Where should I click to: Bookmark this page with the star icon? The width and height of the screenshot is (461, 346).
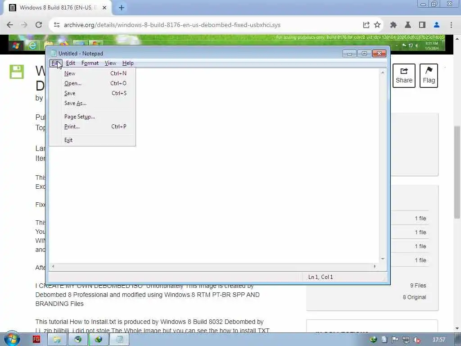click(377, 25)
